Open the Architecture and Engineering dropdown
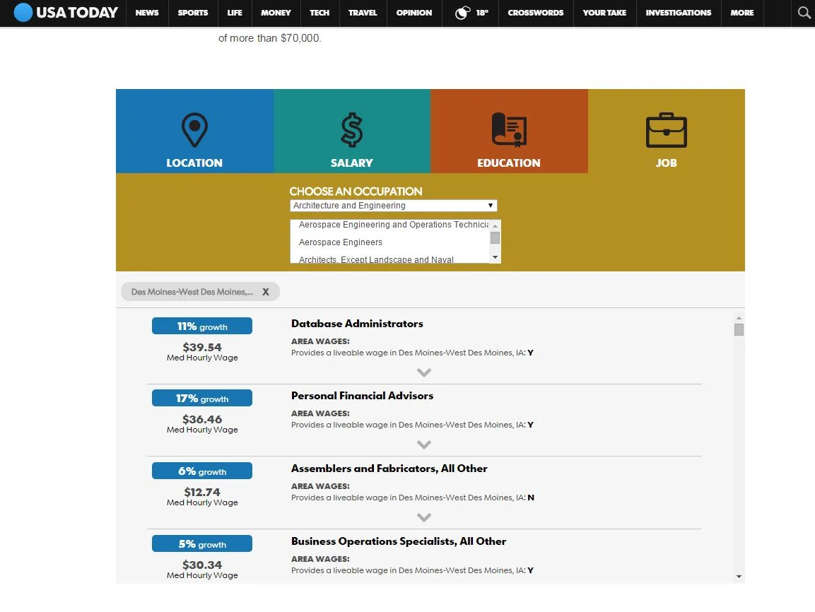Screen dimensions: 815x612 [394, 206]
